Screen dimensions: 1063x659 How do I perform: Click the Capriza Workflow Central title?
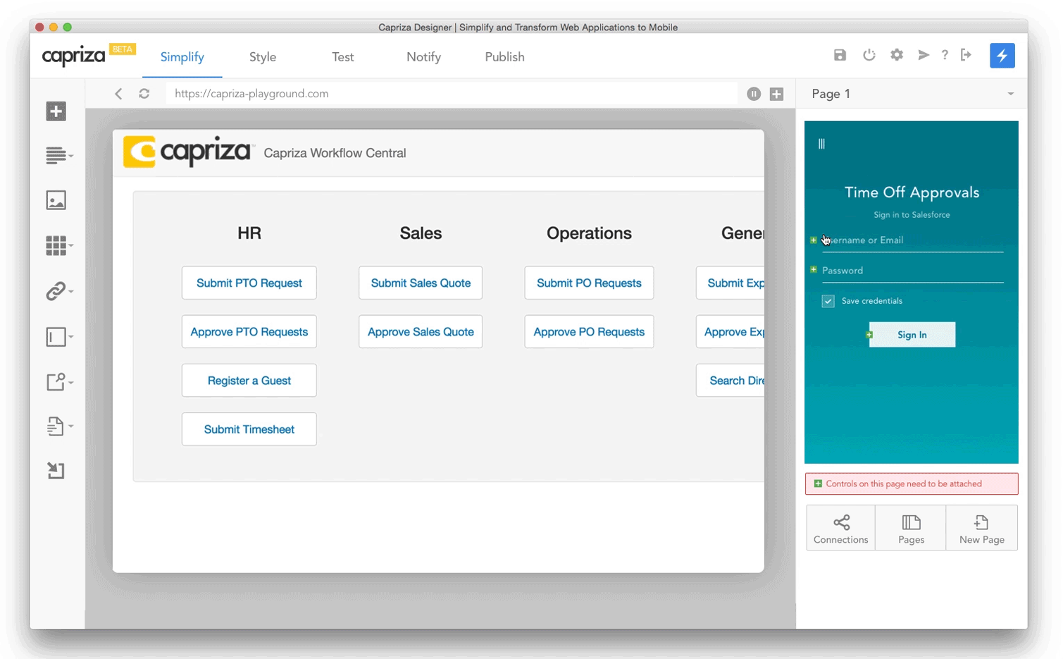tap(335, 153)
